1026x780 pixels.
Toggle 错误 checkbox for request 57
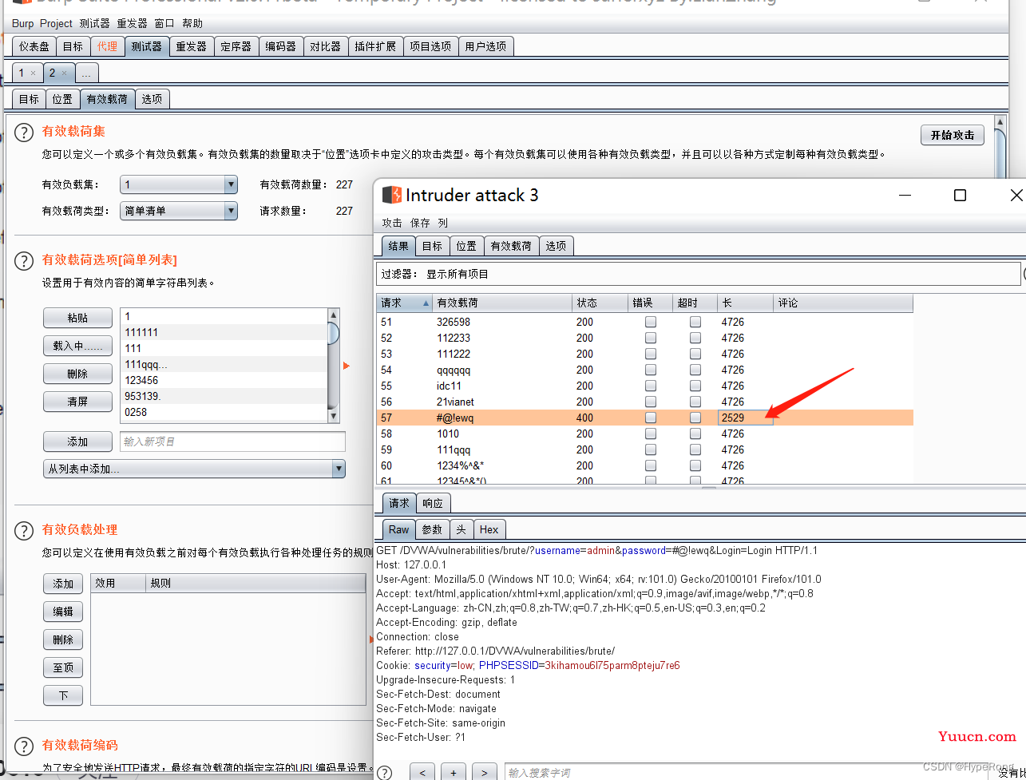(x=651, y=418)
